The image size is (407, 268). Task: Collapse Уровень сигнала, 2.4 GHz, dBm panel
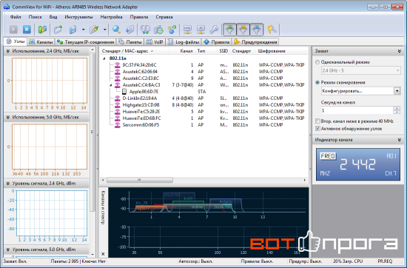tap(8, 184)
